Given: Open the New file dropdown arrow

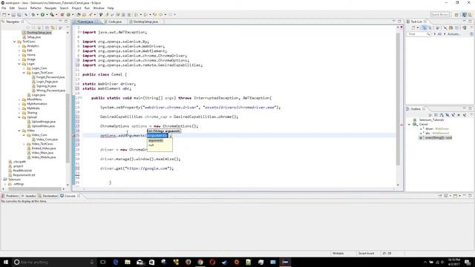Looking at the screenshot, I should [8, 15].
